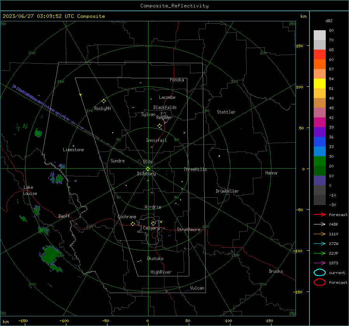The height and width of the screenshot is (326, 349).
Task: Click the yellow diamond marker near RedDeer
Action: (x=159, y=126)
